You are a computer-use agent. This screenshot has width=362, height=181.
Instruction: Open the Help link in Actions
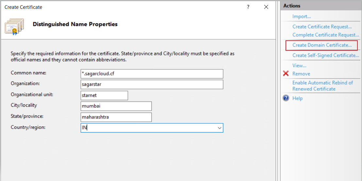297,98
